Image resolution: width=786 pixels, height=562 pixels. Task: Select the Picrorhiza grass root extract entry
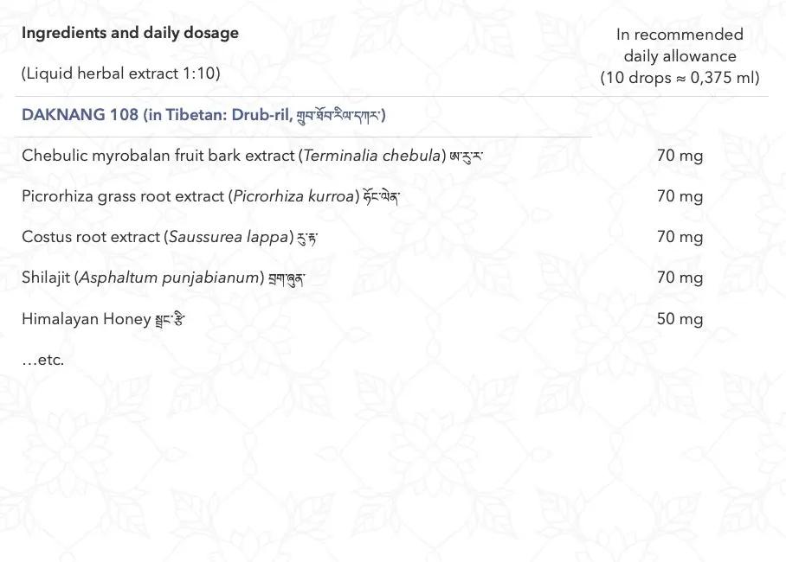123,196
